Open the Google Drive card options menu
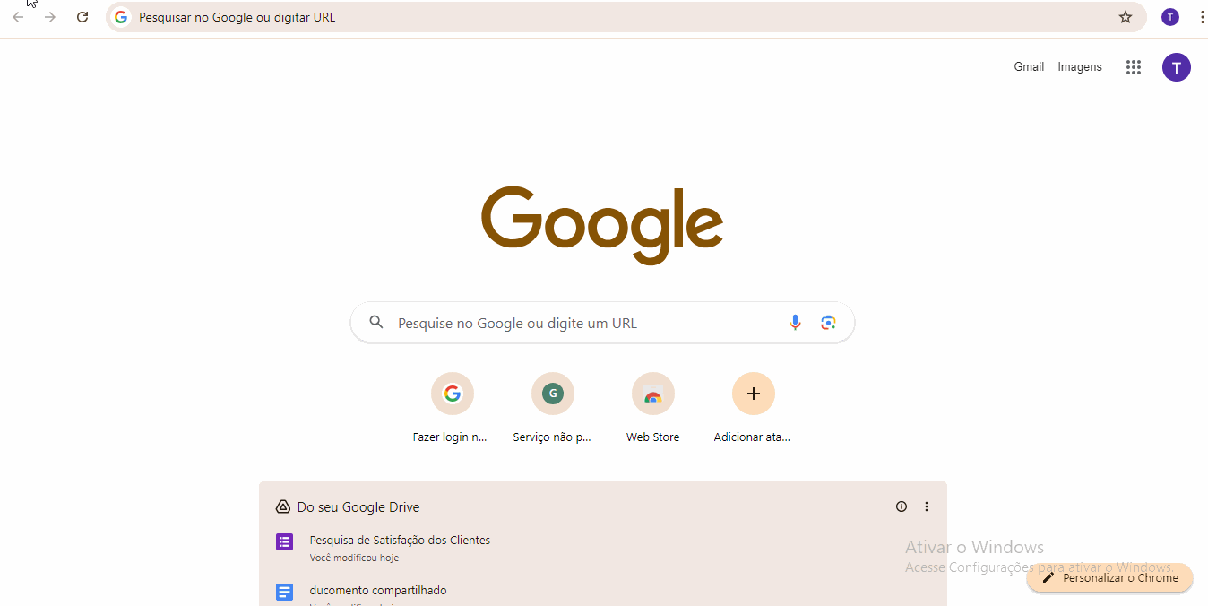Viewport: 1208px width, 606px height. (927, 506)
